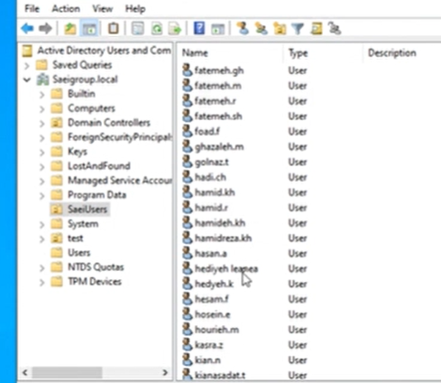
Task: Click the Domain Controllers folder icon
Action: click(57, 123)
